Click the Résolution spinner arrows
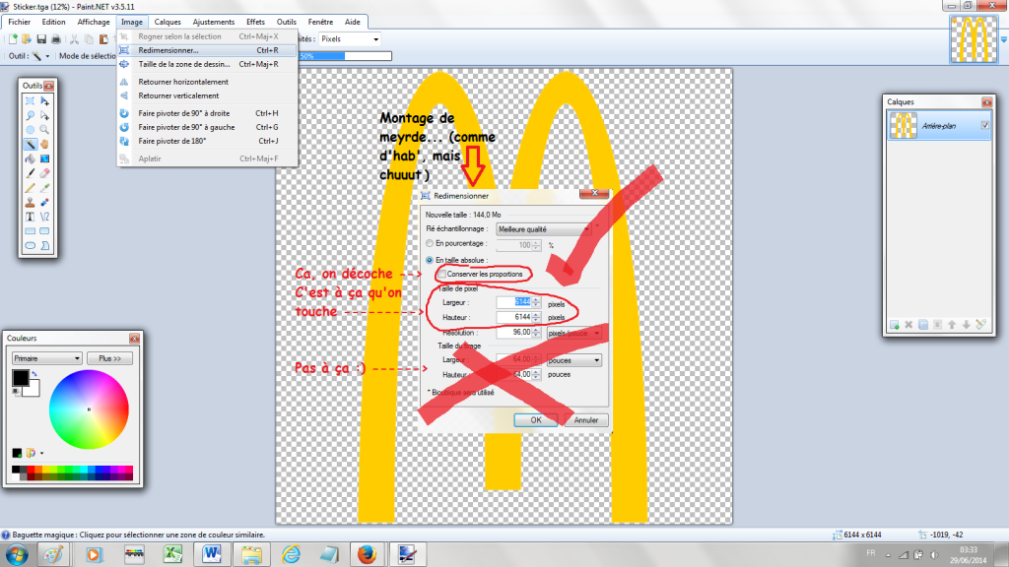1009x567 pixels. click(x=536, y=333)
